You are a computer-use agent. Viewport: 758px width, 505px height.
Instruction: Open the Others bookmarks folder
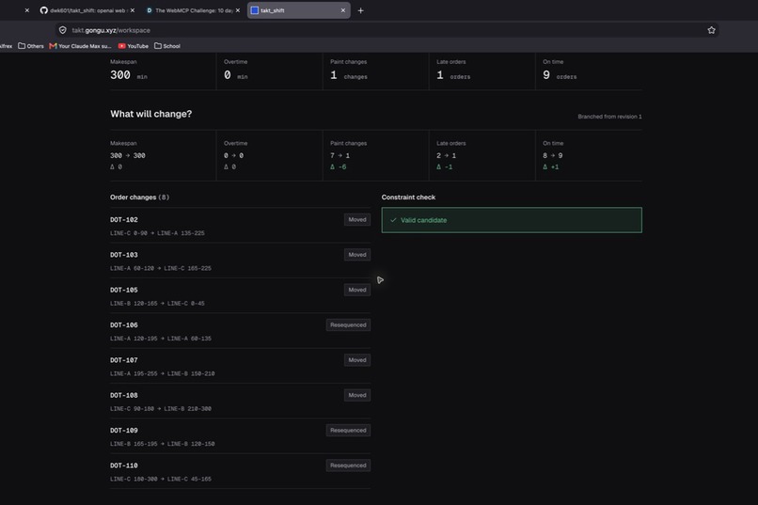30,46
